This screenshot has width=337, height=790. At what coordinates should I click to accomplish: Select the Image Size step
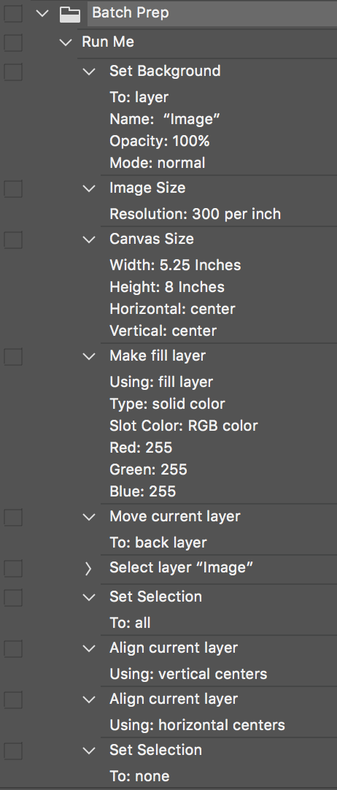click(147, 188)
